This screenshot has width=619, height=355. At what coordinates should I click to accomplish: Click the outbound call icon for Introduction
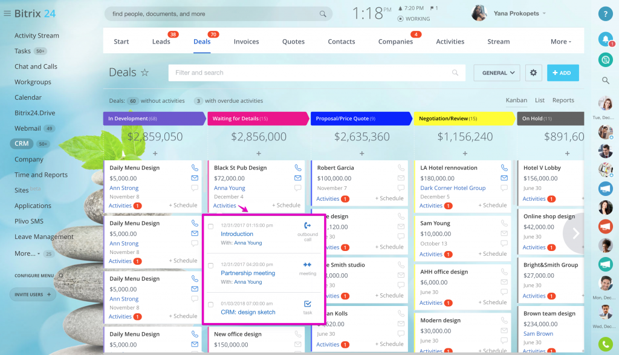(x=308, y=226)
